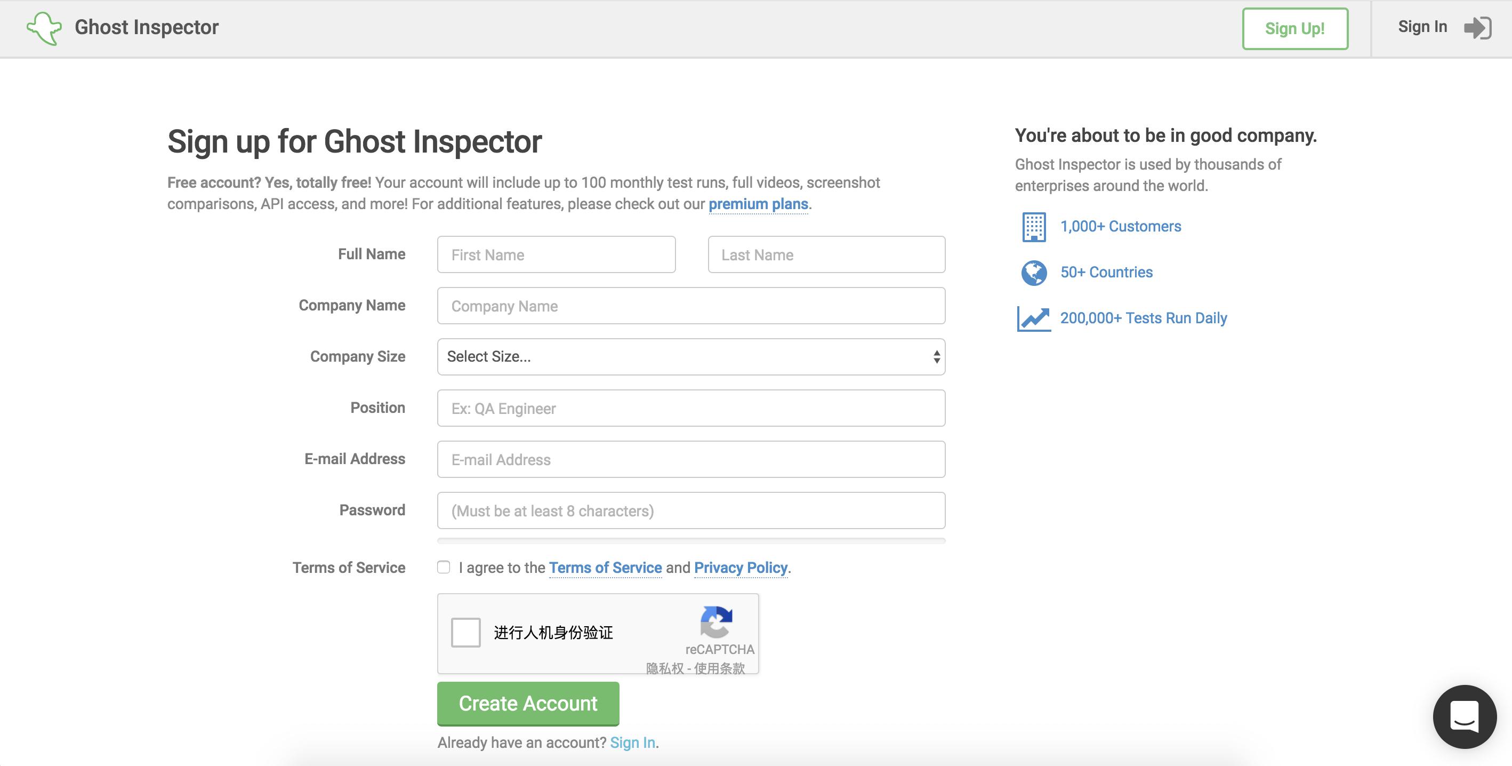Open the chat support bubble icon
The image size is (1512, 766).
[x=1465, y=716]
